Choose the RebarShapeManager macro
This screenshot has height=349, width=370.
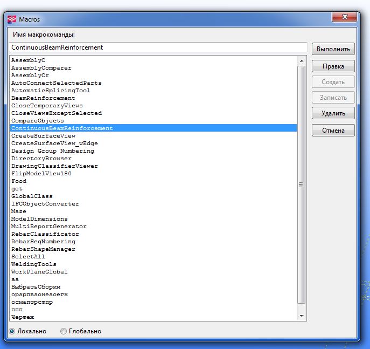(x=43, y=249)
